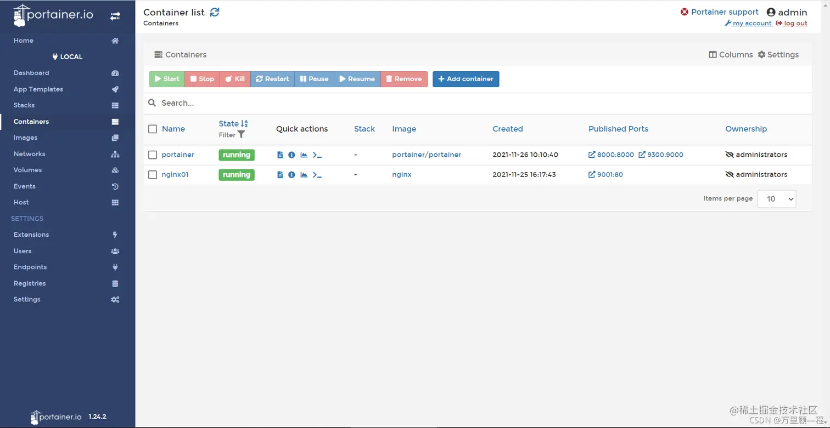The width and height of the screenshot is (830, 428).
Task: Open inspect info icon for portainer container
Action: [291, 155]
